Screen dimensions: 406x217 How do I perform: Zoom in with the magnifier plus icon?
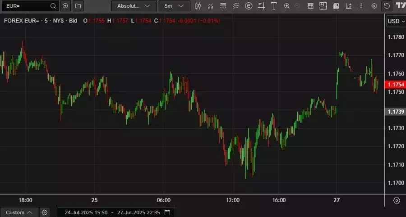click(x=287, y=6)
